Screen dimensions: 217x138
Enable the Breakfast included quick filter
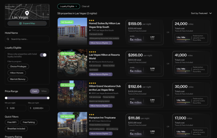click(x=16, y=129)
